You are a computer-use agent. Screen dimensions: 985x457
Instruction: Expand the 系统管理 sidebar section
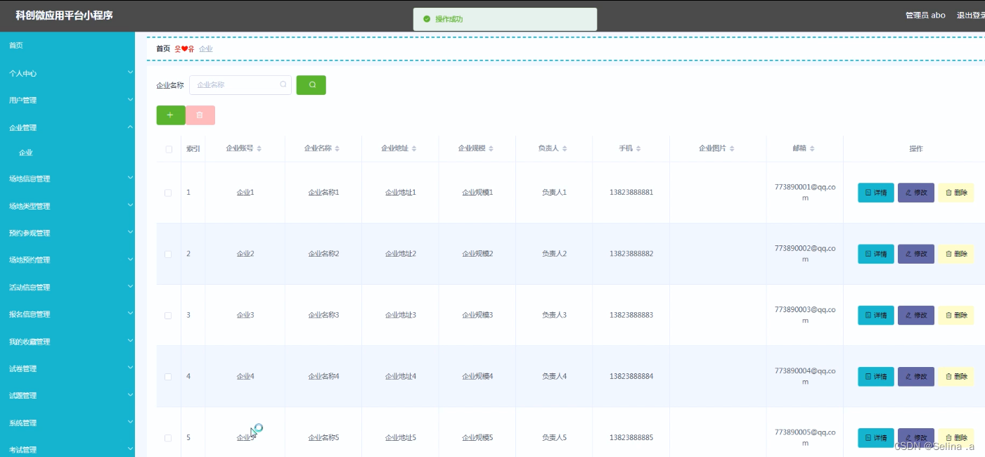(x=67, y=422)
